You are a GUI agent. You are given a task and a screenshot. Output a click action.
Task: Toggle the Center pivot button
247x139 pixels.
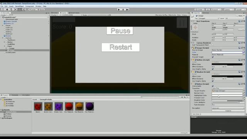tap(32, 10)
